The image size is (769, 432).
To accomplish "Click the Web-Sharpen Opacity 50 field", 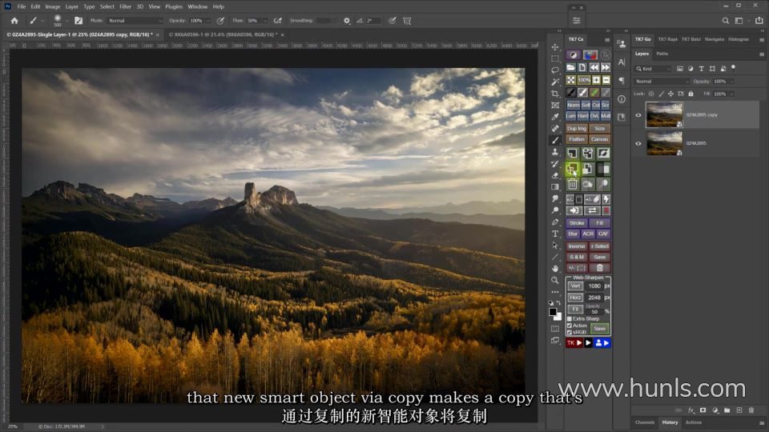I will (595, 311).
